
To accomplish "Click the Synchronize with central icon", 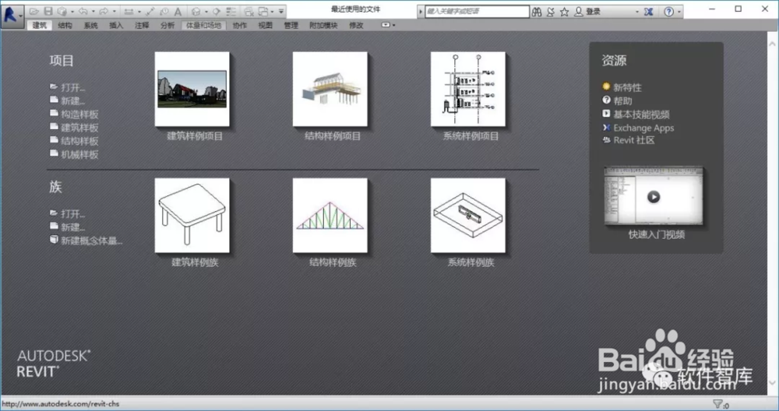I will (x=62, y=11).
